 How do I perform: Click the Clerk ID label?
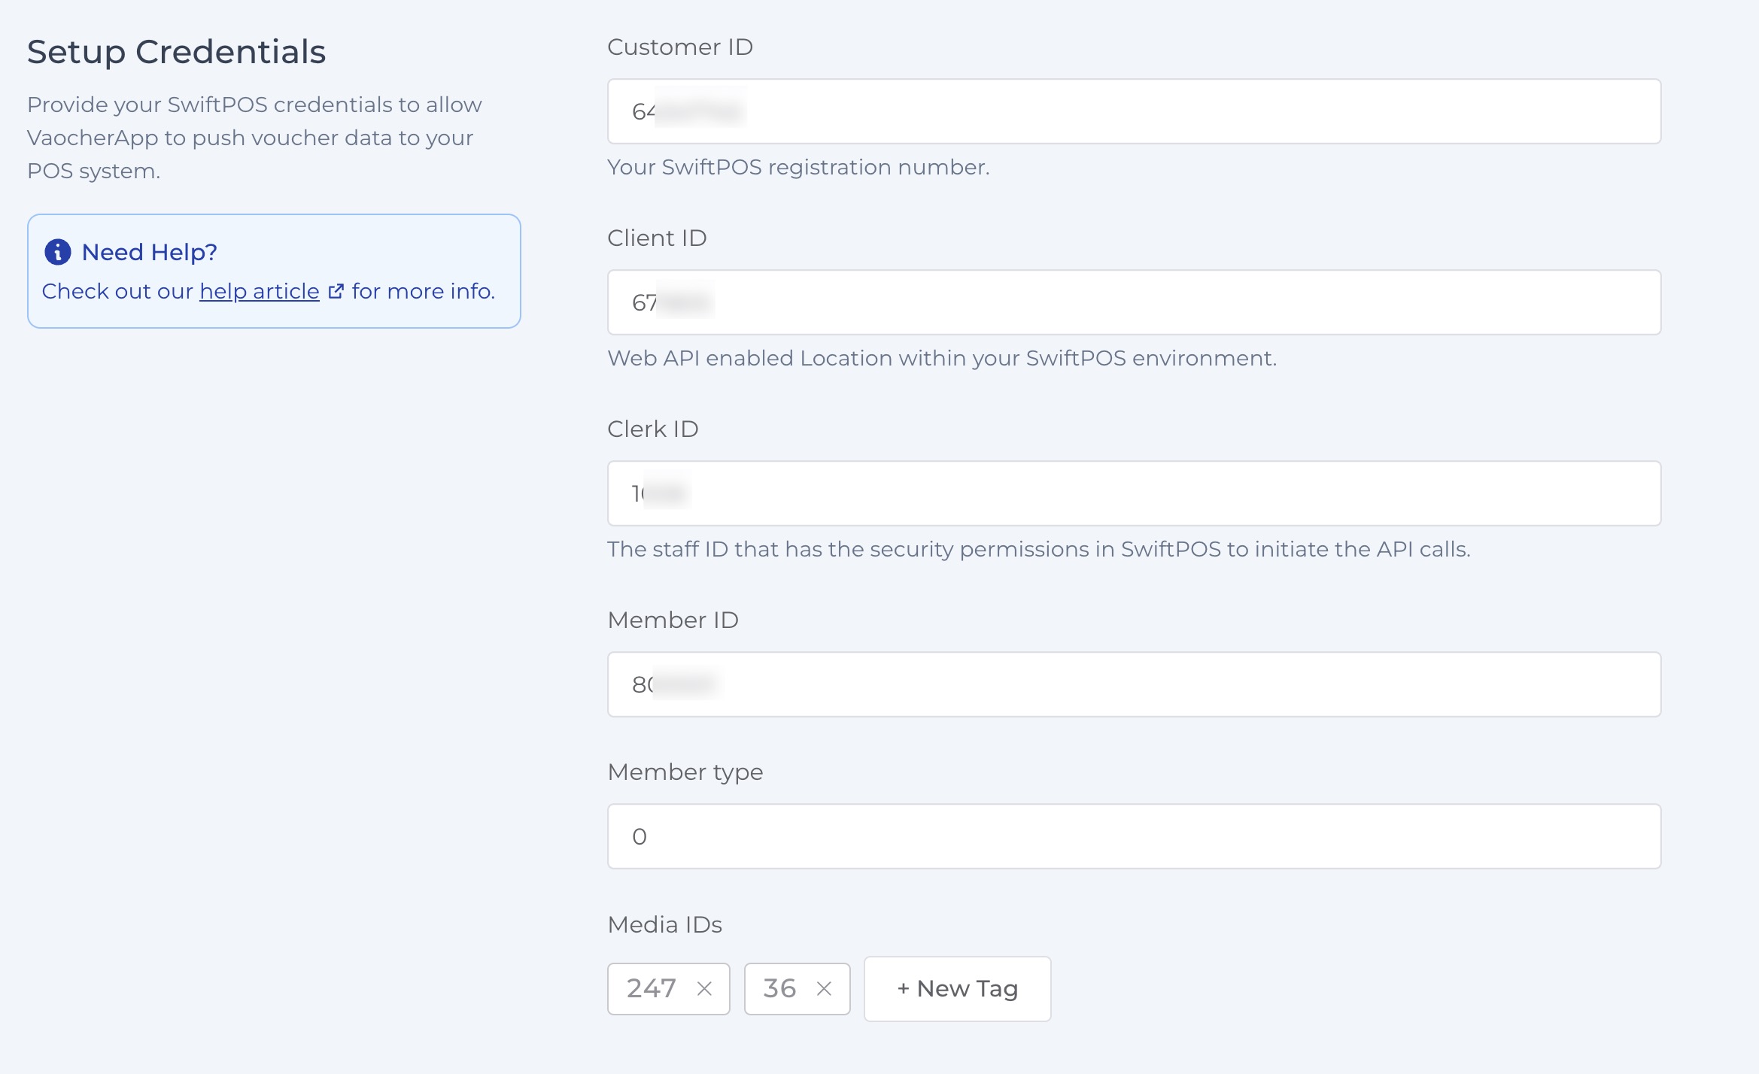pyautogui.click(x=653, y=429)
